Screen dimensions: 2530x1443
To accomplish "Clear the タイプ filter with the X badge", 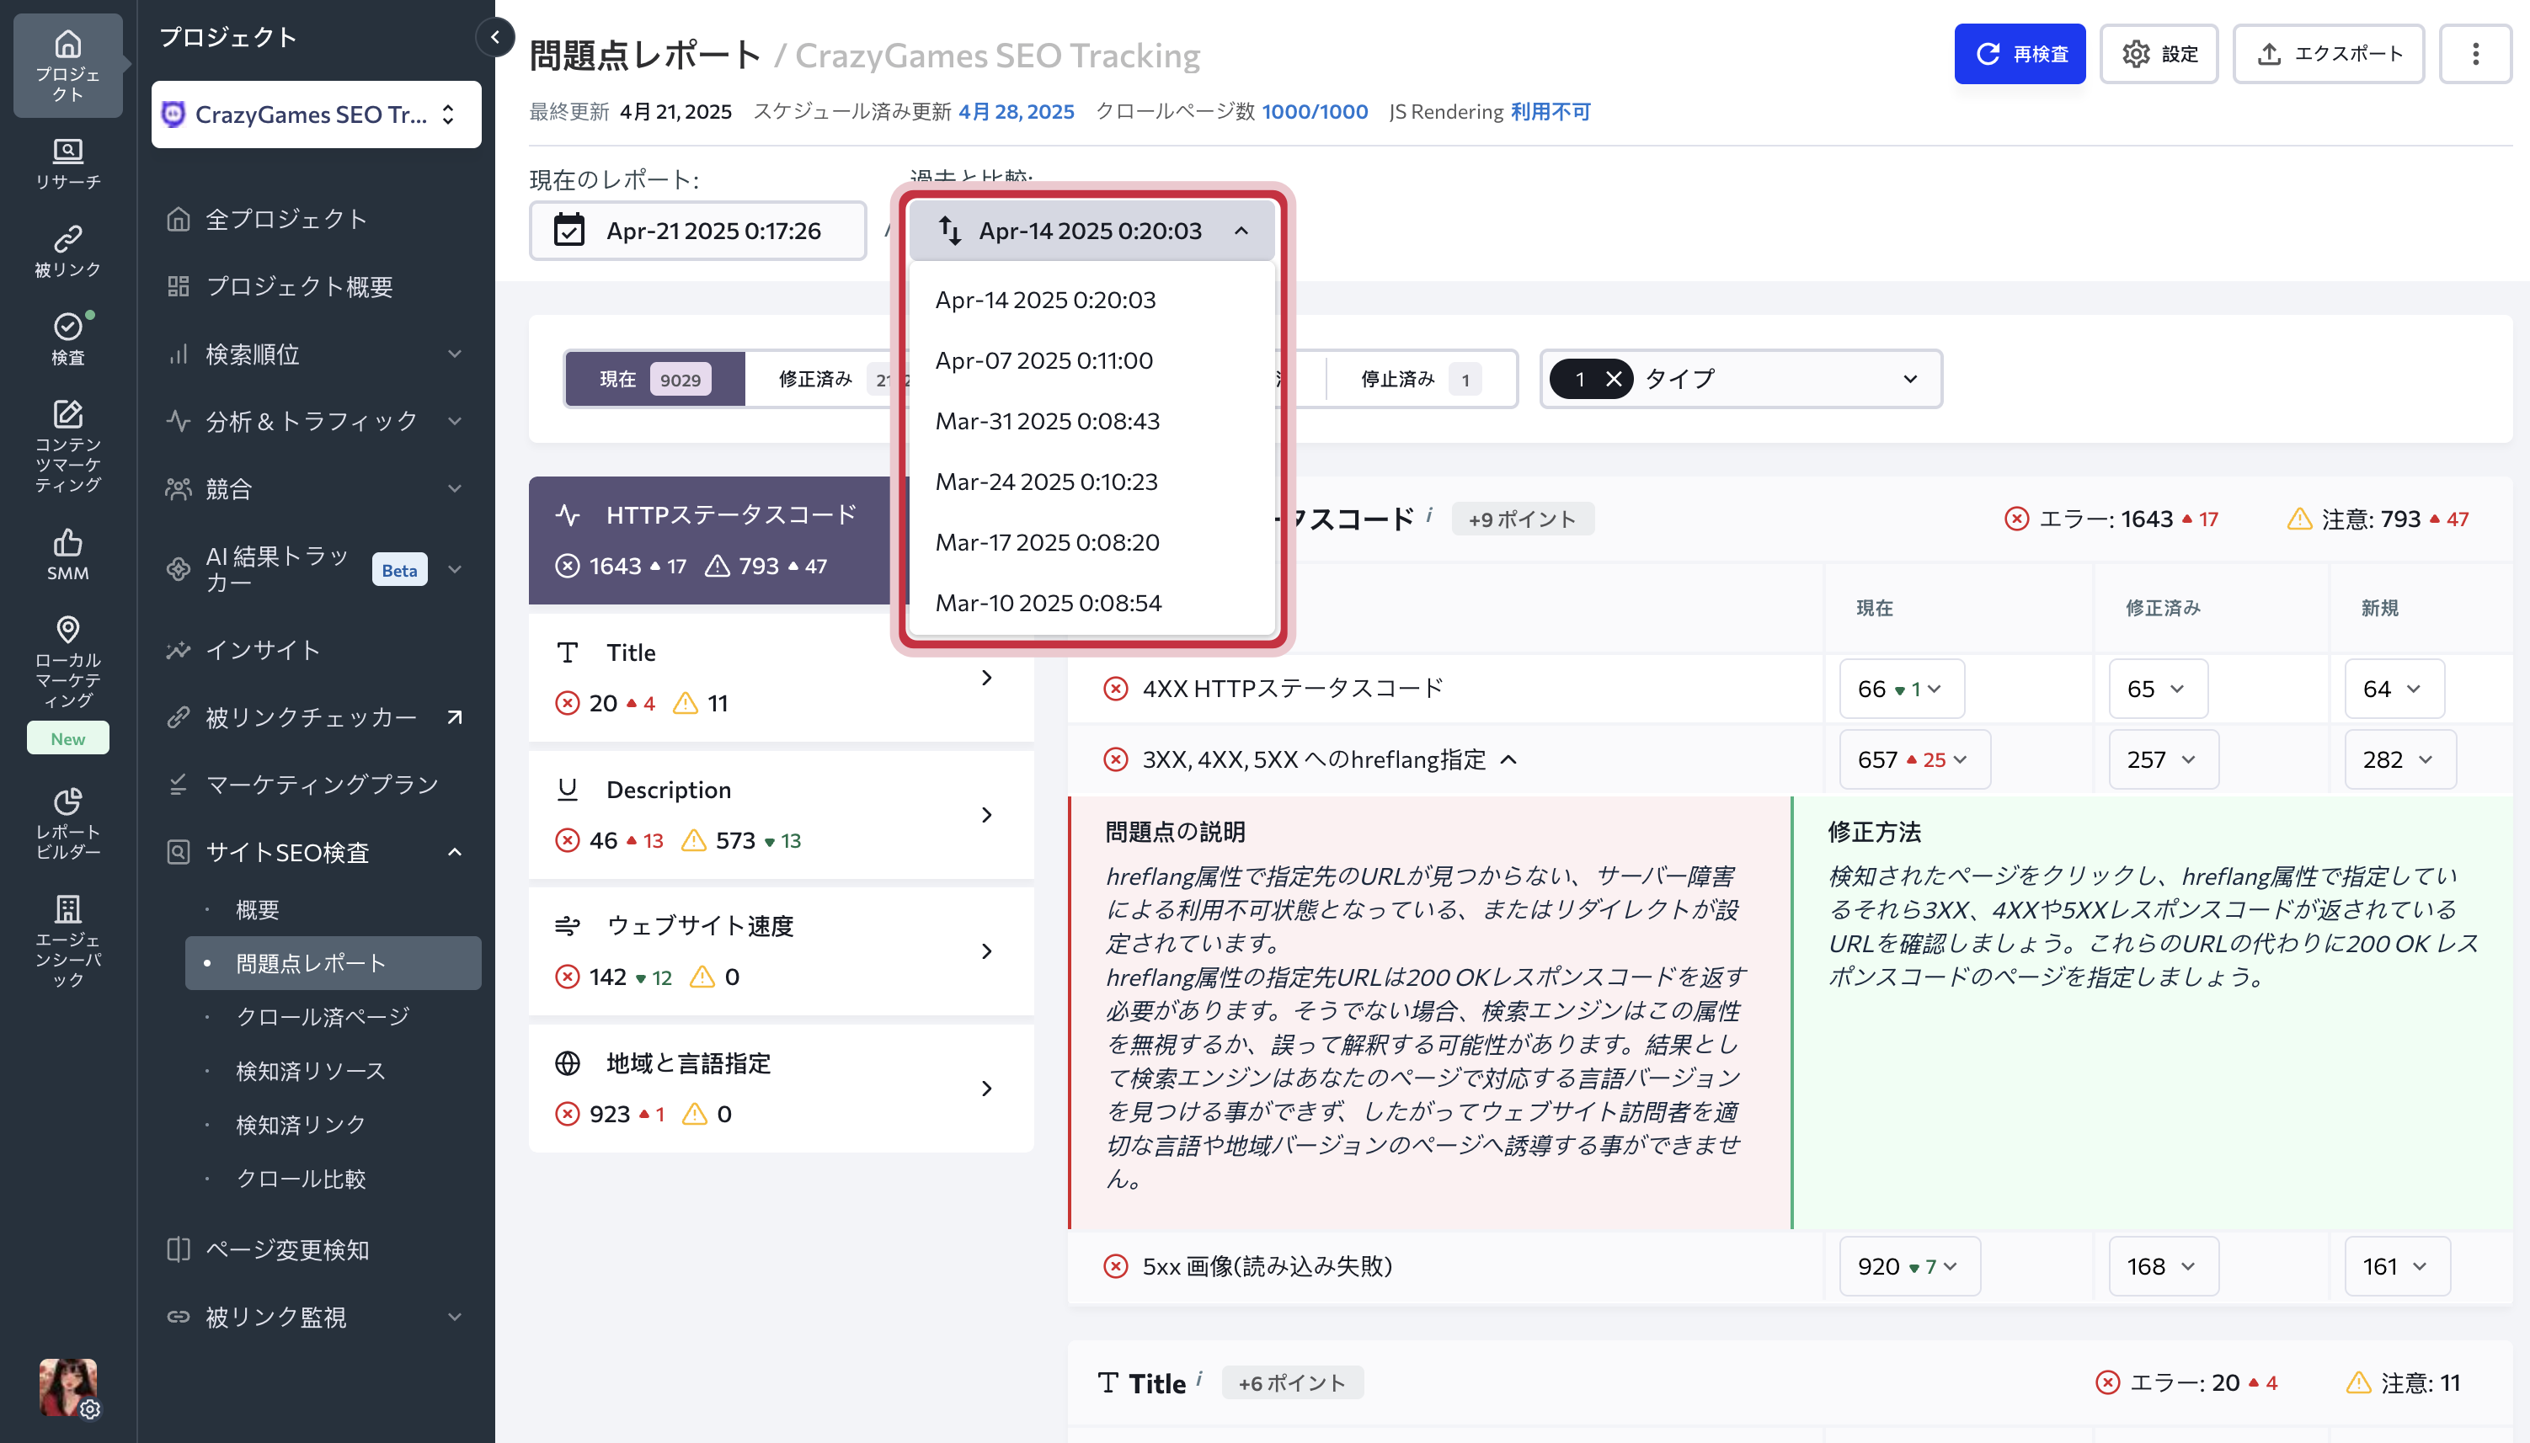I will (1613, 379).
